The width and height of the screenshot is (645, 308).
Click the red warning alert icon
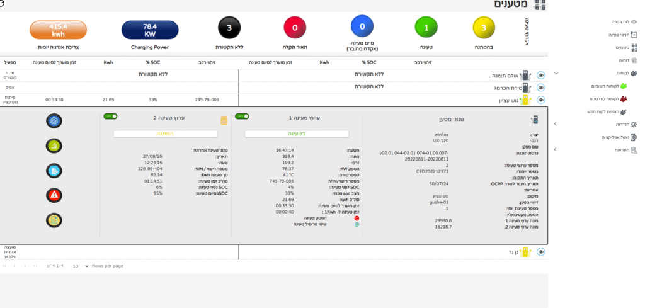click(x=55, y=195)
